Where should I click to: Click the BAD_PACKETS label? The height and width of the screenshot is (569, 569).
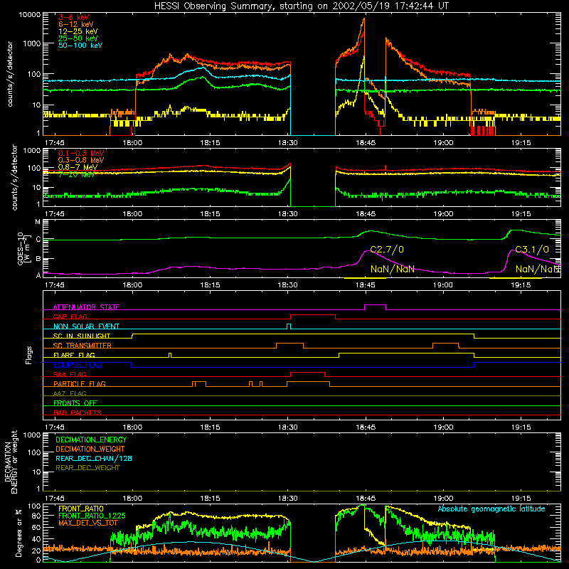tap(78, 413)
